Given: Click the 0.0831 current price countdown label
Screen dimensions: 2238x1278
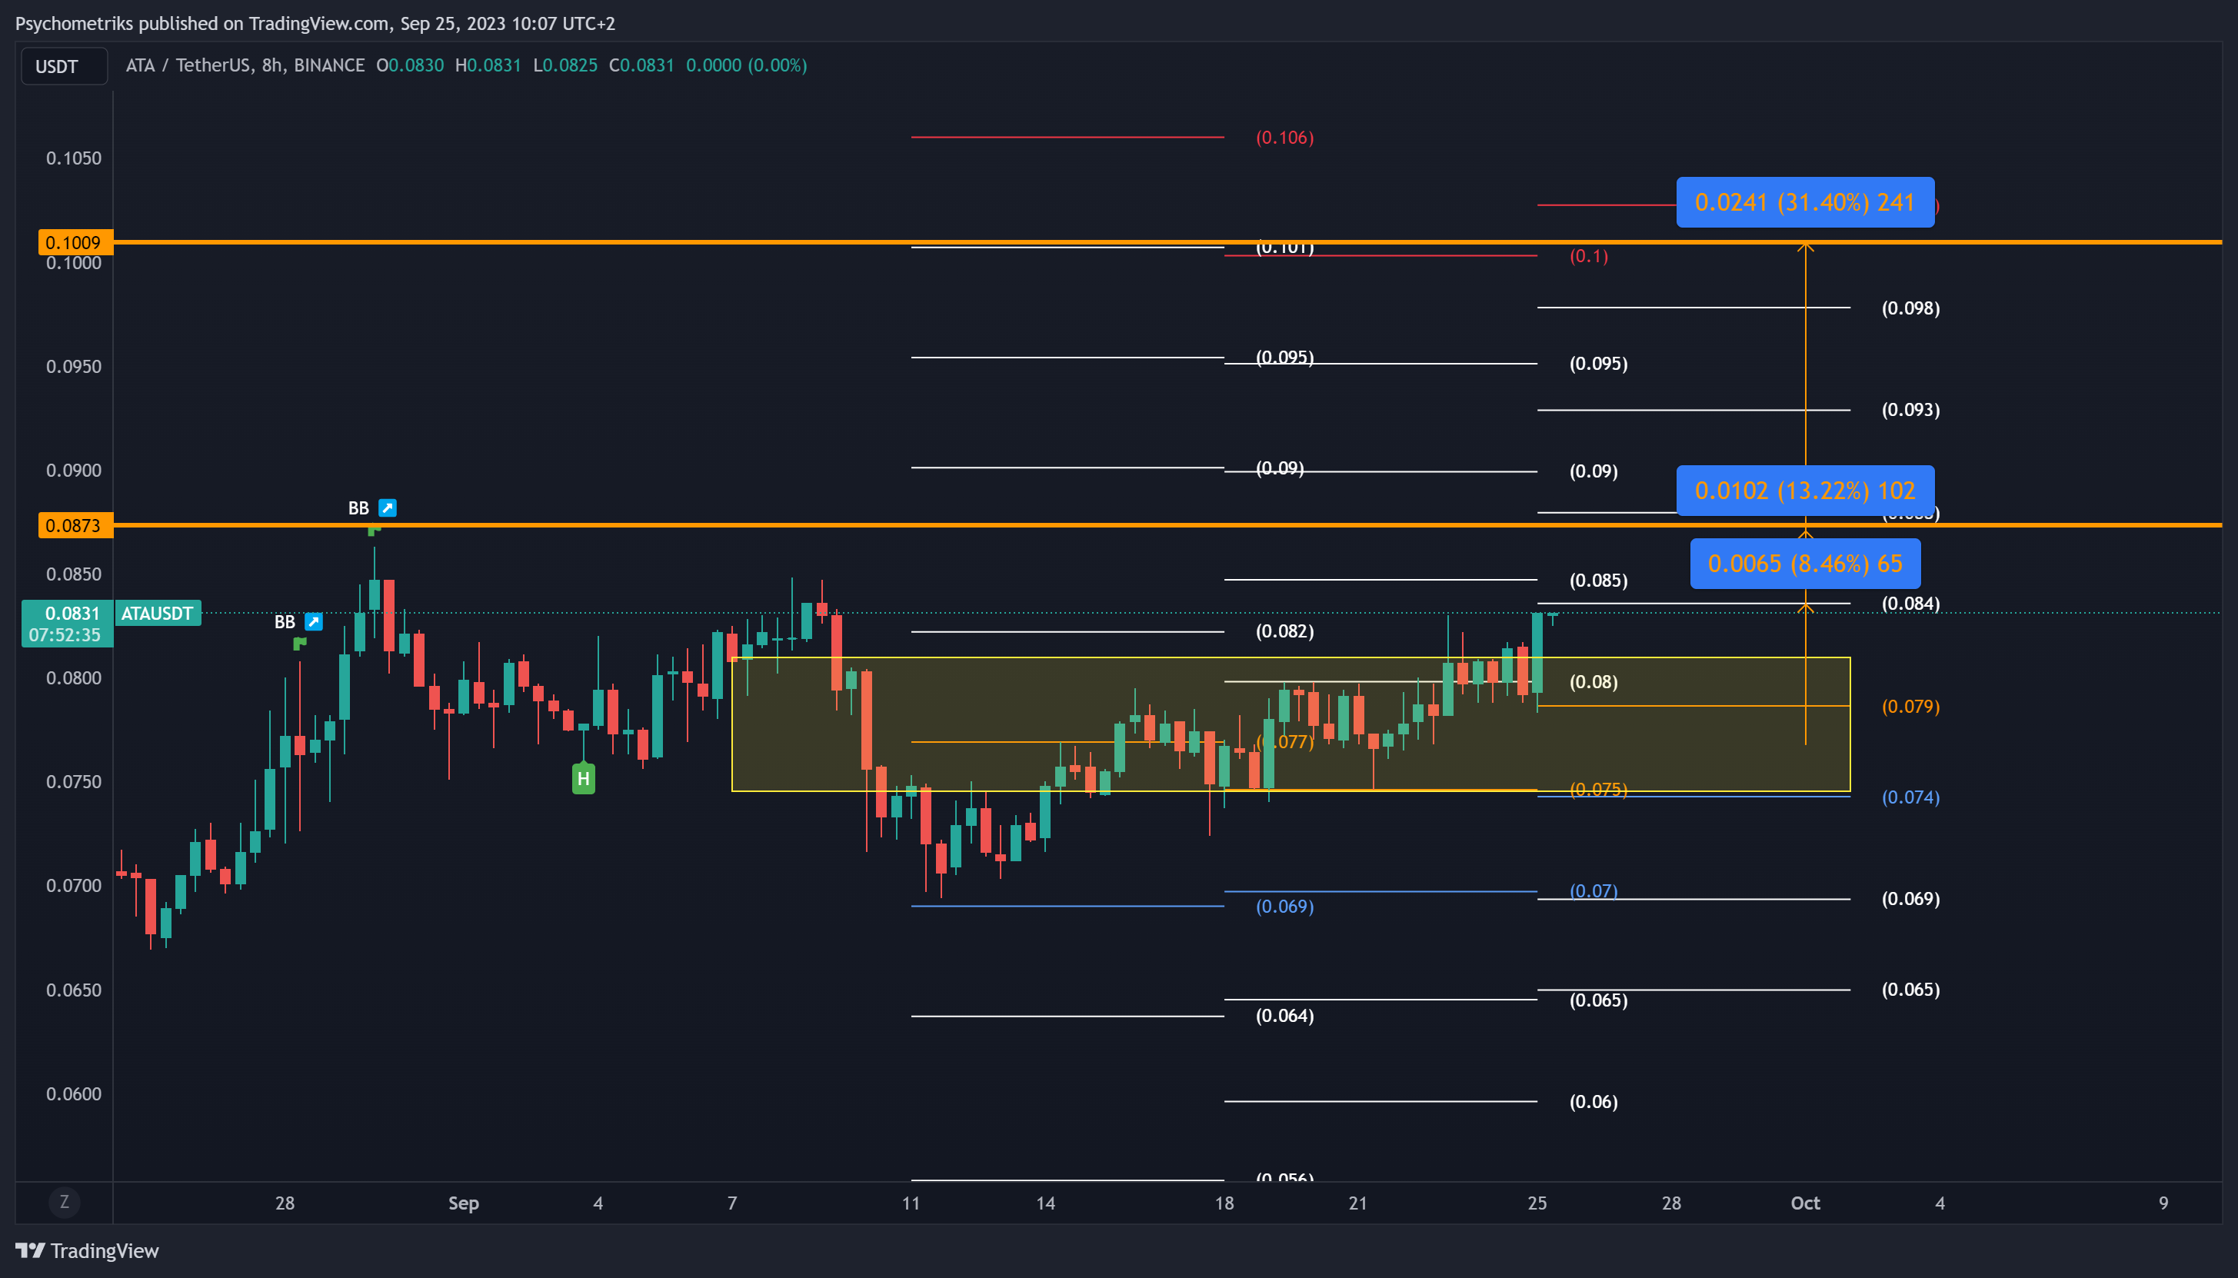Looking at the screenshot, I should click(68, 623).
